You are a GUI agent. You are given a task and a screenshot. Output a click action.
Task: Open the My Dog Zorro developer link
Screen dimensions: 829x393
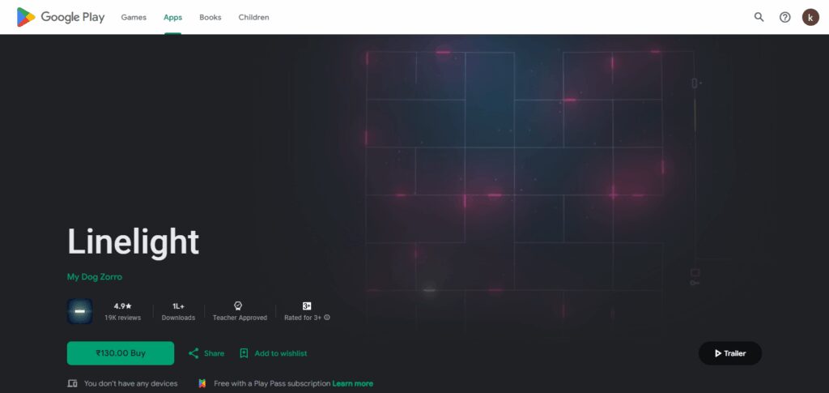coord(95,276)
